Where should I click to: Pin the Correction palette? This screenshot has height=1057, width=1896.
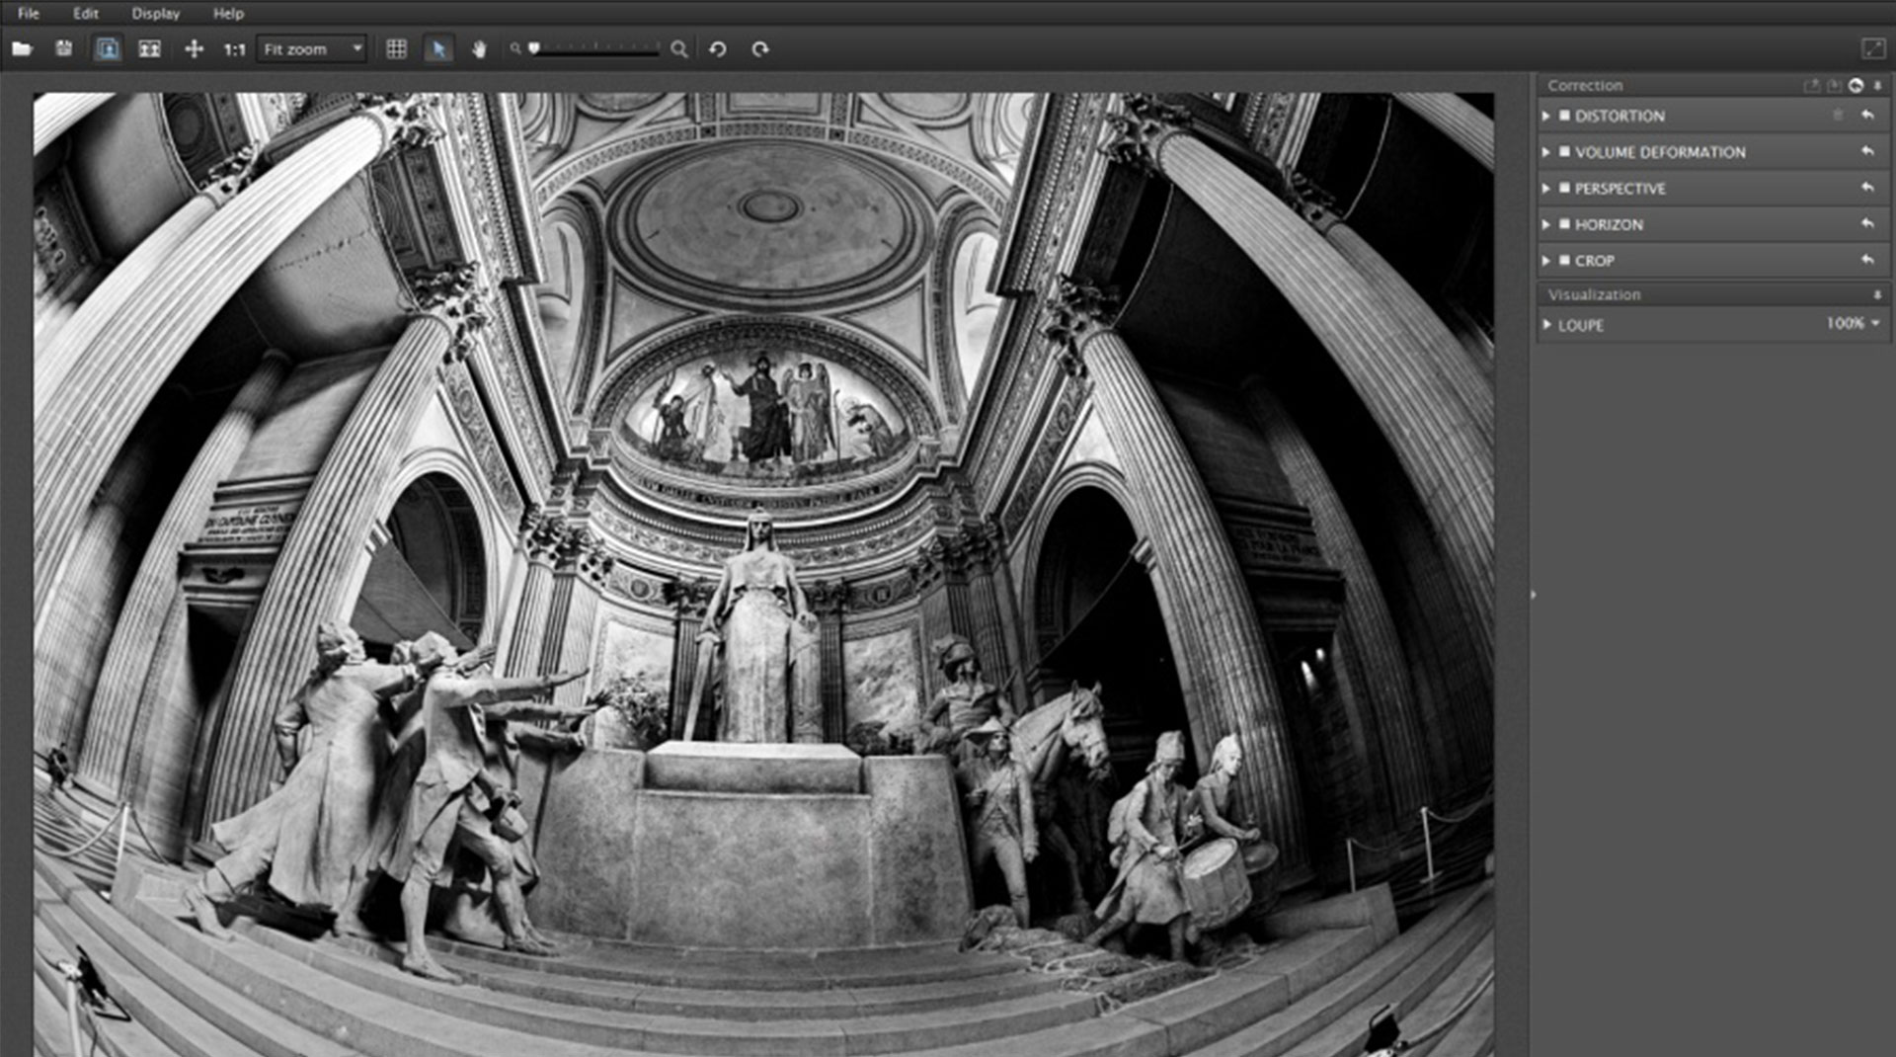click(x=1877, y=86)
